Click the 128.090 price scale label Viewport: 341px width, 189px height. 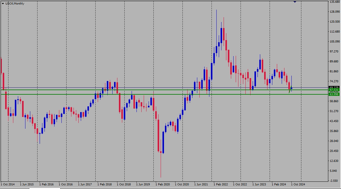335,12
